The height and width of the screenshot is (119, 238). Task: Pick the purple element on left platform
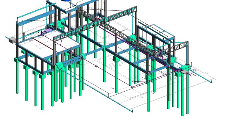[x=46, y=31]
